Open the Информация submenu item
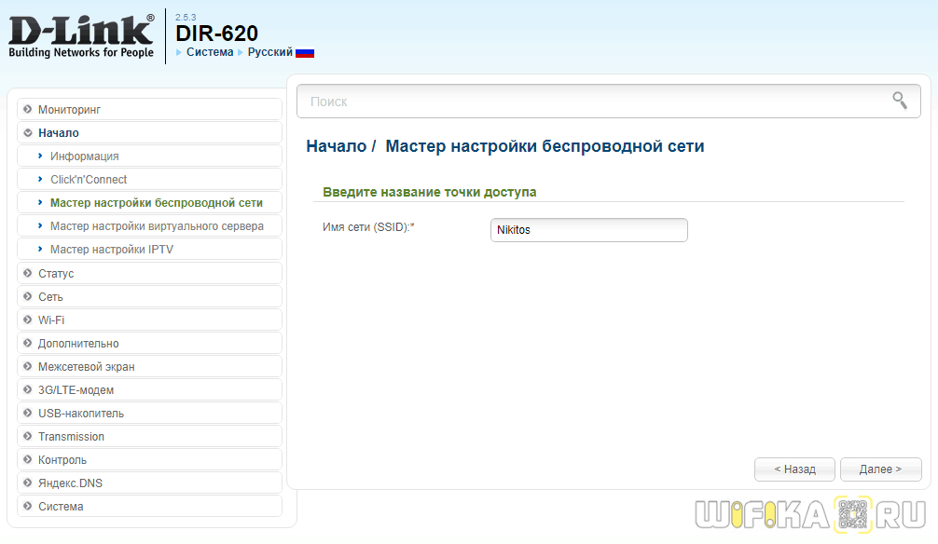 coord(149,156)
